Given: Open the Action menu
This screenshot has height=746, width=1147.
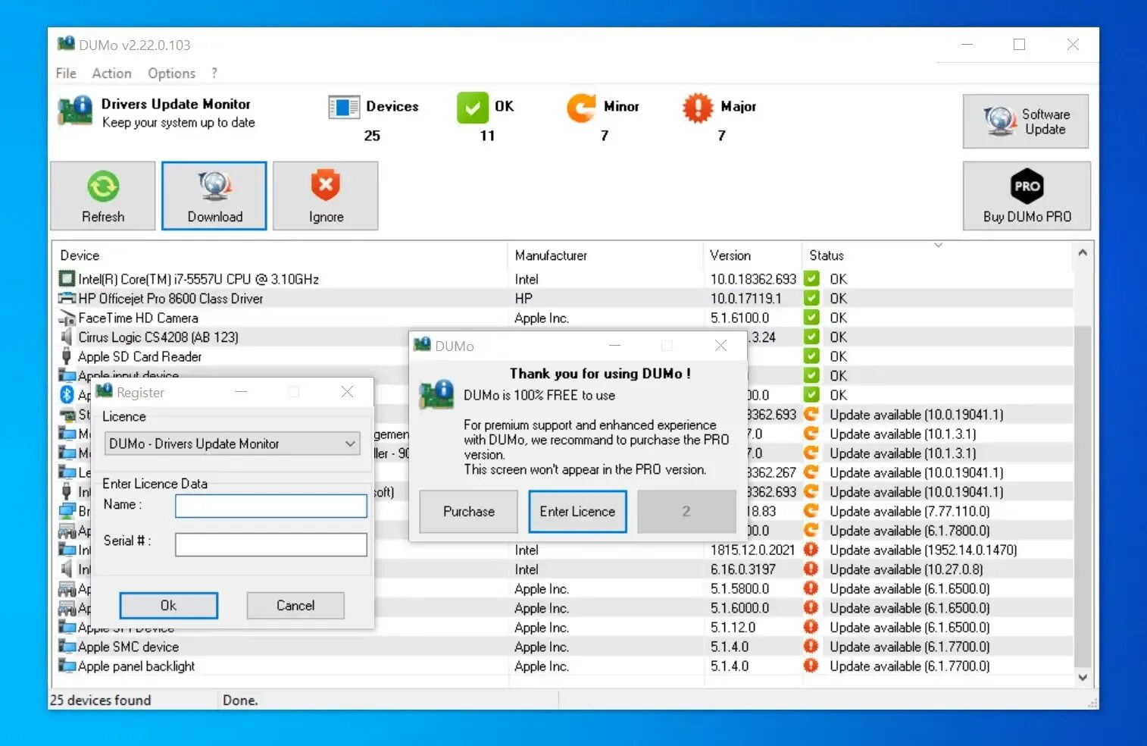Looking at the screenshot, I should point(111,74).
